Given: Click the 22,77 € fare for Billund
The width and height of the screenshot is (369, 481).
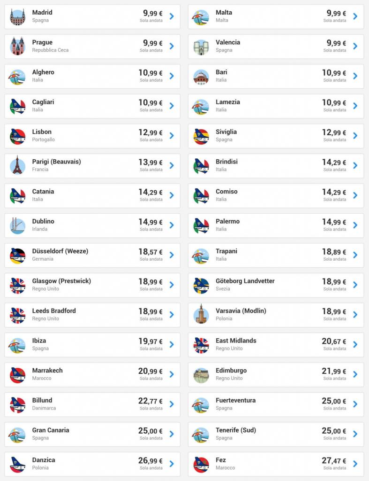Looking at the screenshot, I should [x=150, y=401].
